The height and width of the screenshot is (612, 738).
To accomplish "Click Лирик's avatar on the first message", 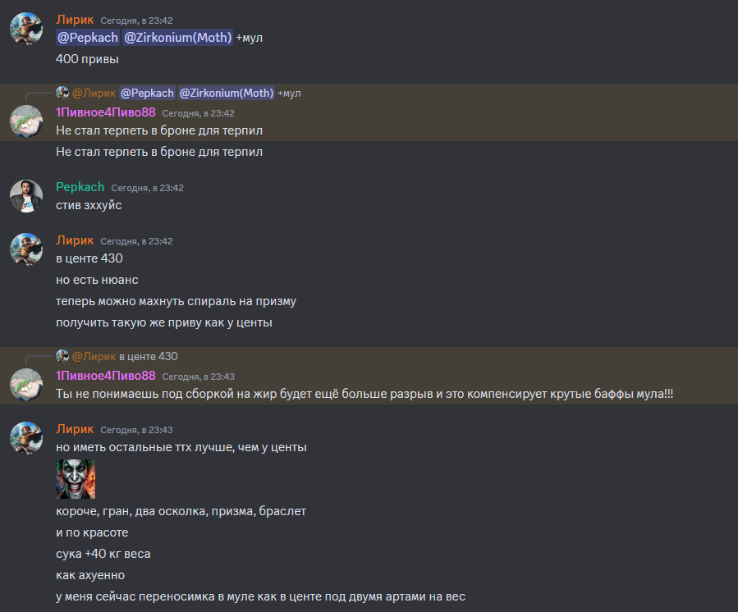I will click(26, 29).
